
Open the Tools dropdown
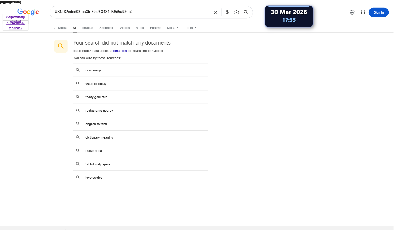(191, 28)
